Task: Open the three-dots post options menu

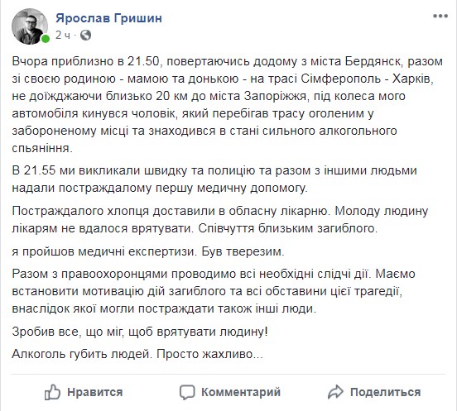Action: point(440,16)
